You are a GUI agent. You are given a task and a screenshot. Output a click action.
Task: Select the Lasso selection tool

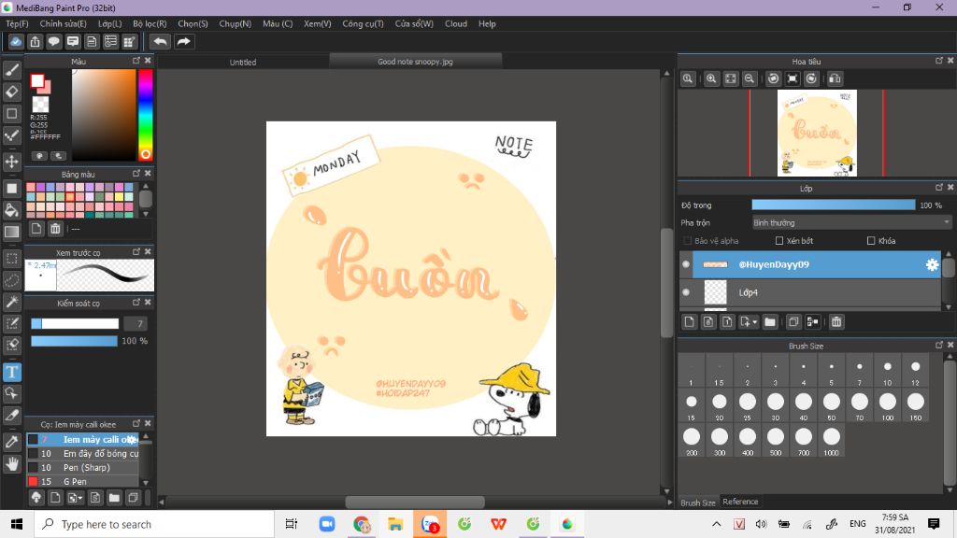pos(11,280)
